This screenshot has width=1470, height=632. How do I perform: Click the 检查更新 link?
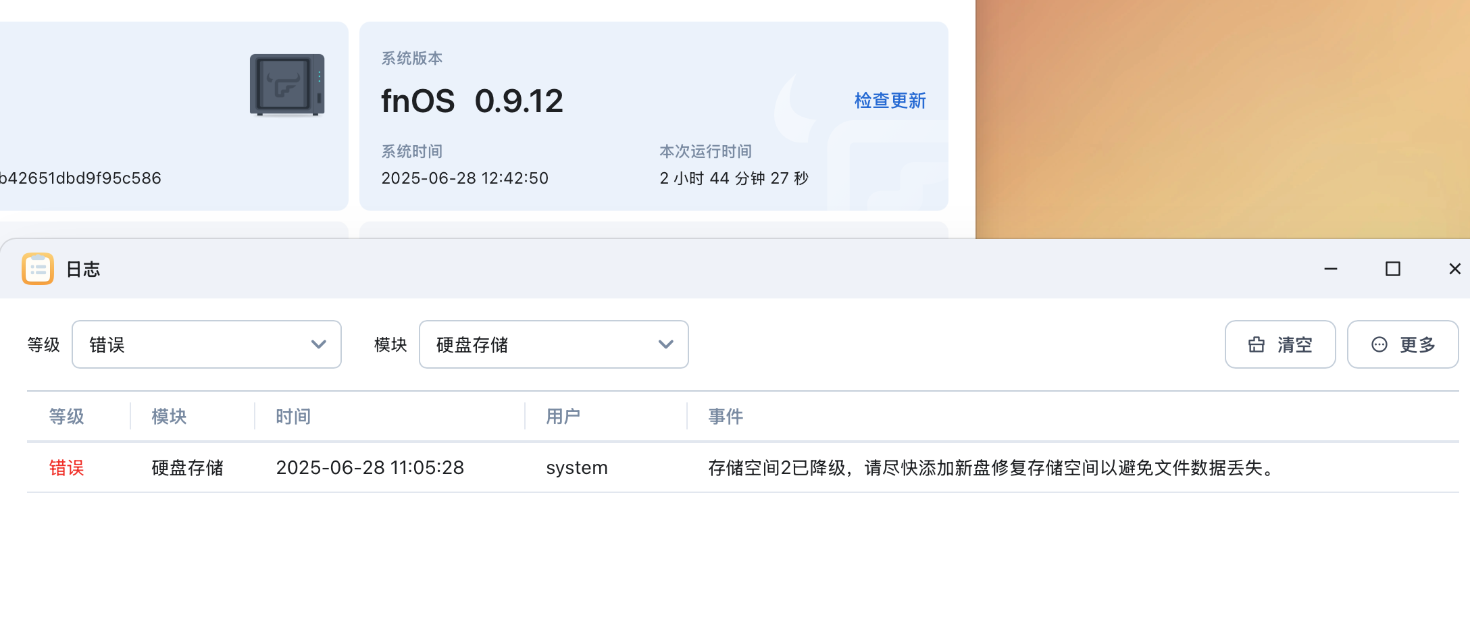tap(890, 101)
